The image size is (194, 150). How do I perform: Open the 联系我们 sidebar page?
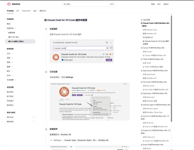coord(10,105)
